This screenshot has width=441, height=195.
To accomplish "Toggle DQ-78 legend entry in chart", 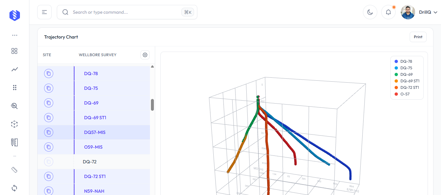I will coord(403,61).
